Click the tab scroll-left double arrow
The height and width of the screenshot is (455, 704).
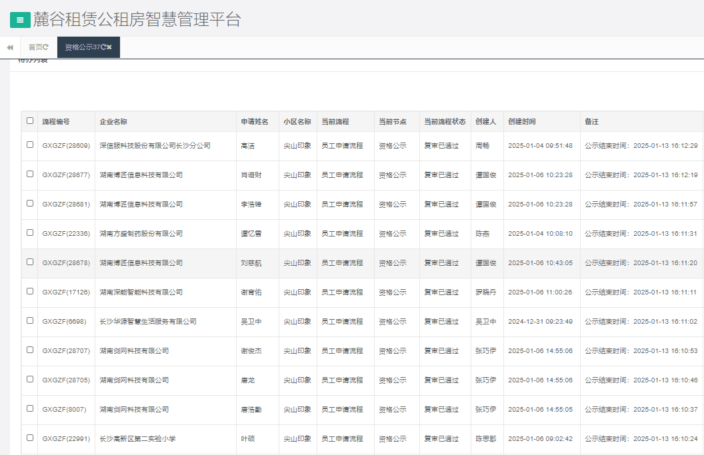pyautogui.click(x=10, y=47)
